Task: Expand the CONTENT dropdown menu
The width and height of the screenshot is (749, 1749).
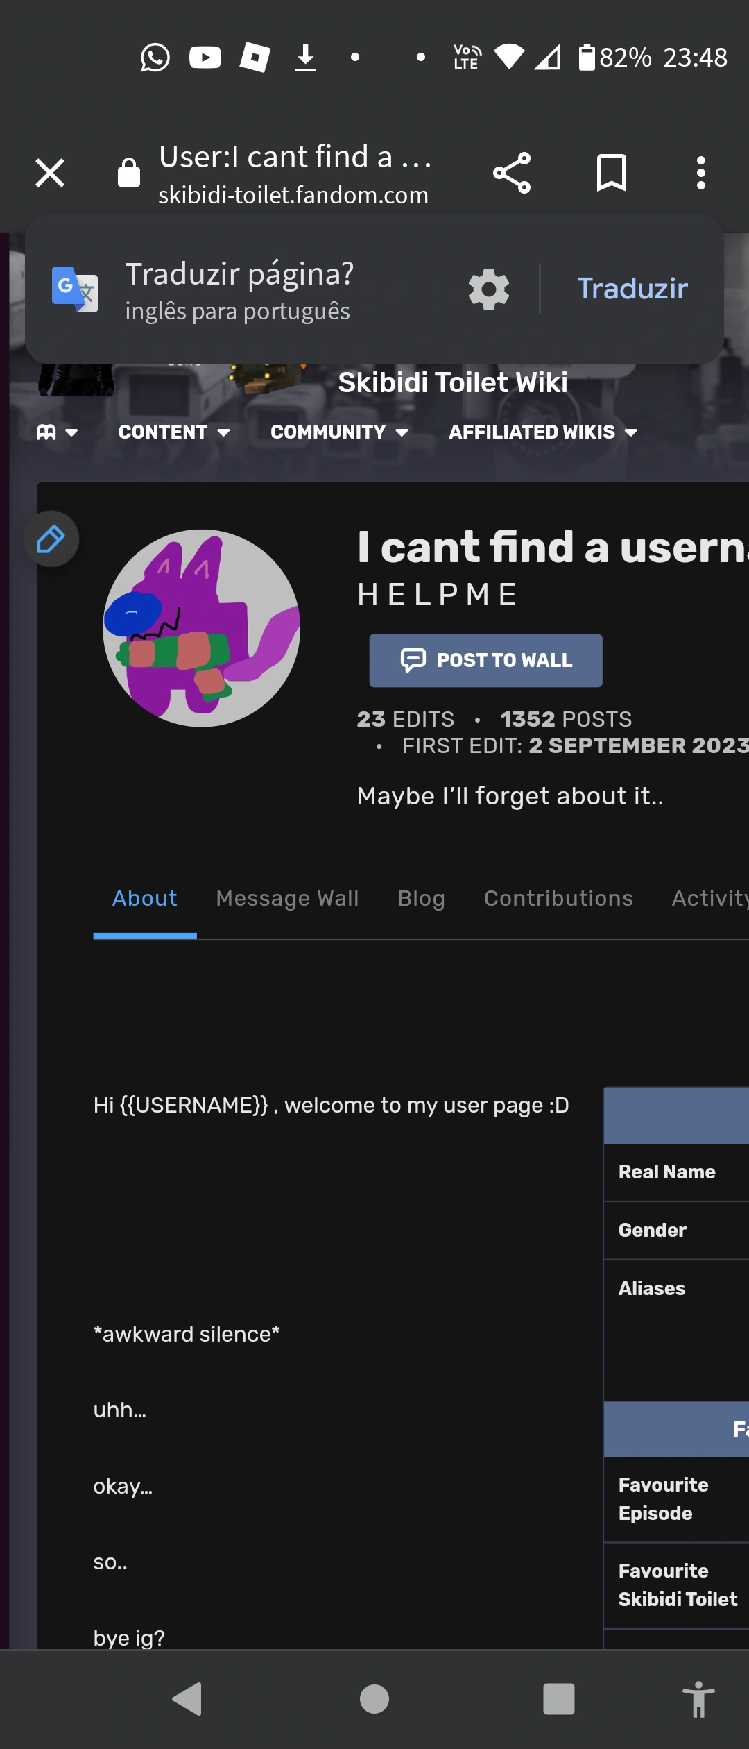Action: click(x=174, y=432)
